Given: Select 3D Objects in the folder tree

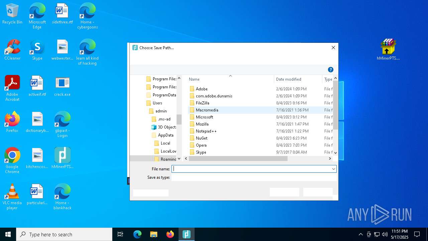Looking at the screenshot, I should click(x=164, y=127).
